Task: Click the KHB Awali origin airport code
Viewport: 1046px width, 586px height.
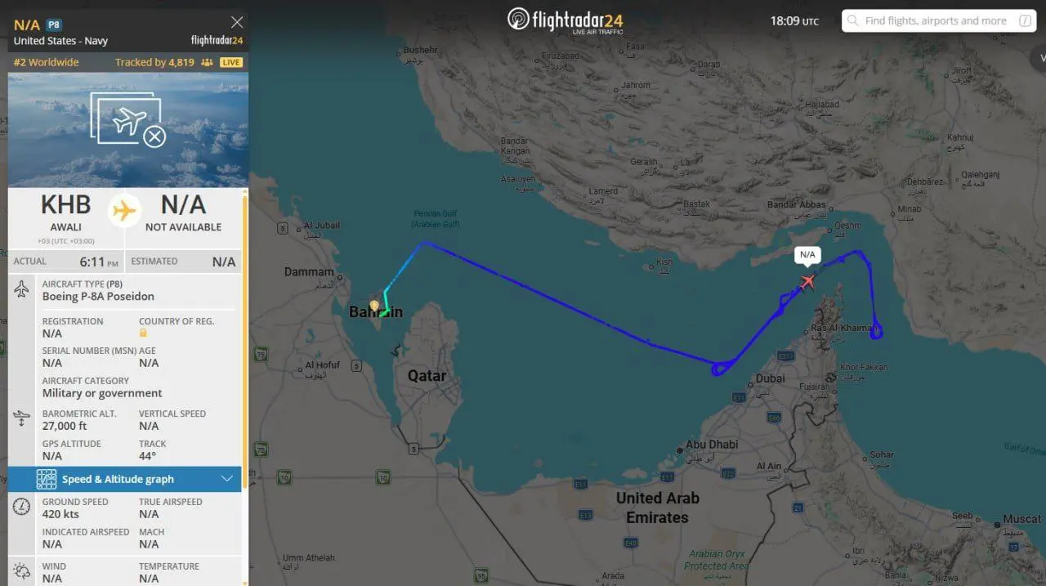Action: click(65, 204)
